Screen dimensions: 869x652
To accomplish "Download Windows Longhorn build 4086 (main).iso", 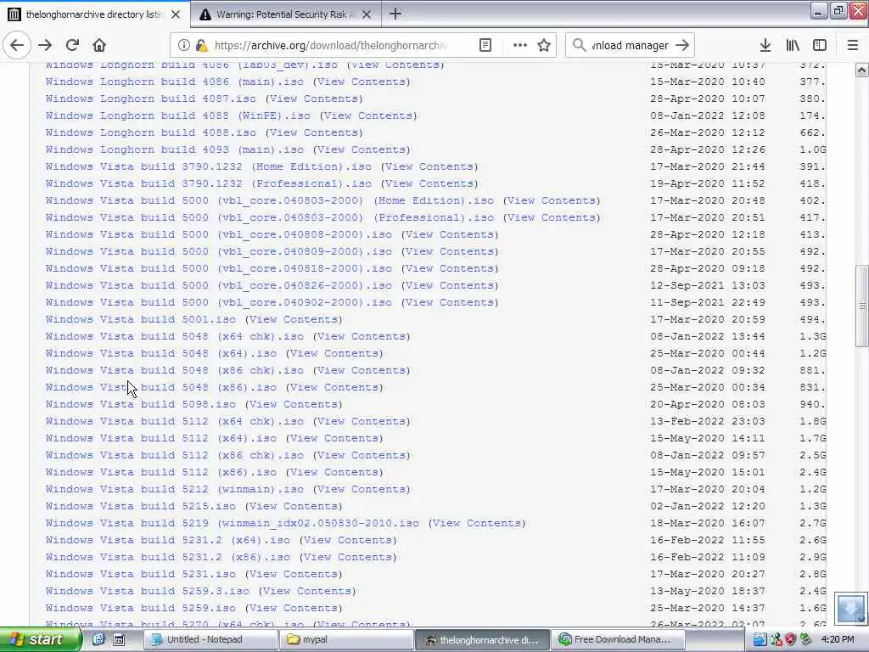I will 175,81.
